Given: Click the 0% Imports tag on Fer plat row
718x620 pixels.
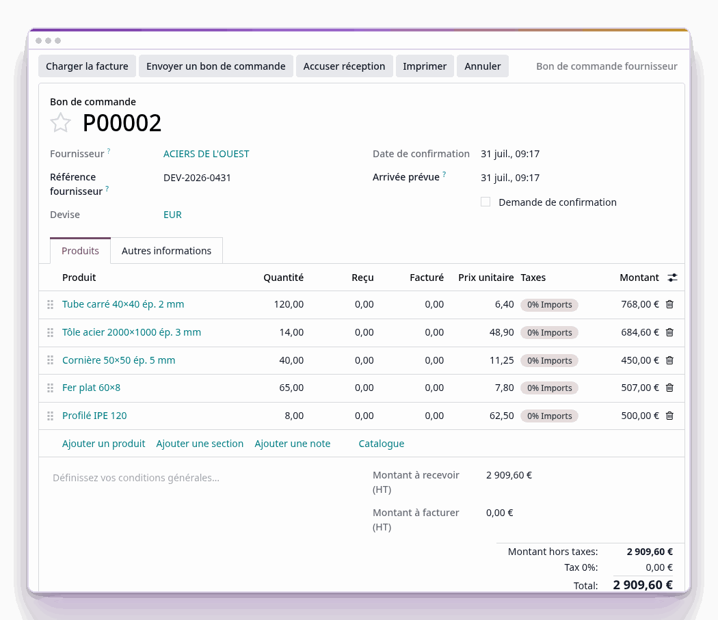Looking at the screenshot, I should tap(550, 388).
